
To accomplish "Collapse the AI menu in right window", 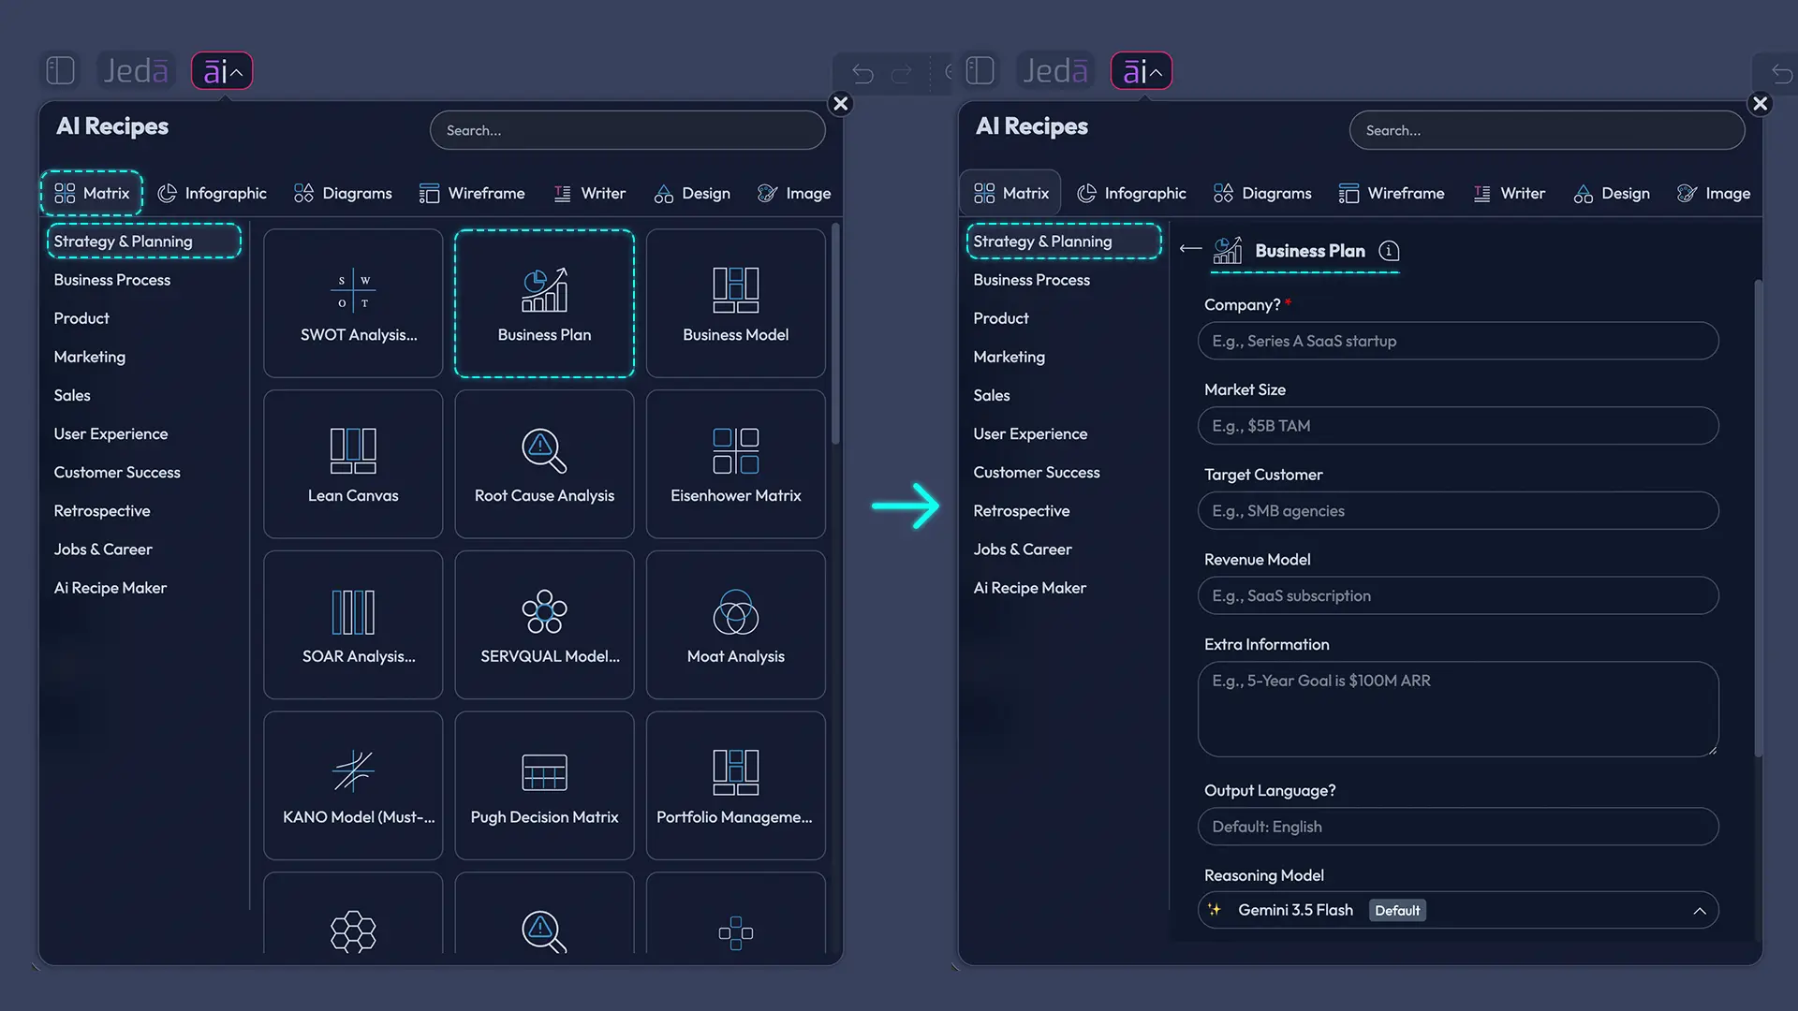I will [1142, 71].
